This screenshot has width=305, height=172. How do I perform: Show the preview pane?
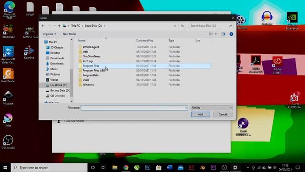click(x=223, y=34)
